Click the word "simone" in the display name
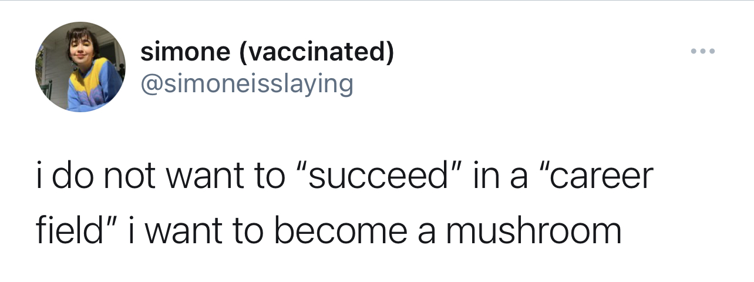 (x=186, y=53)
